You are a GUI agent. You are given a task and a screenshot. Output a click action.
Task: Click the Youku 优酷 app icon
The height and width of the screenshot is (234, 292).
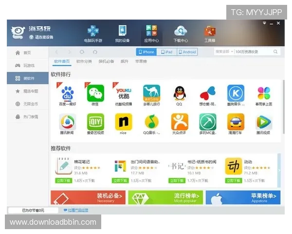[124, 93]
